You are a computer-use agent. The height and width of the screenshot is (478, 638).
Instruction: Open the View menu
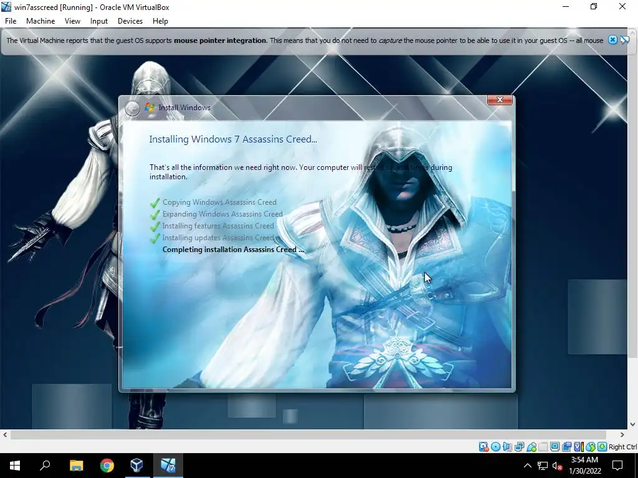(x=72, y=21)
